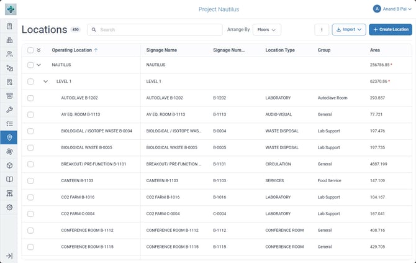The width and height of the screenshot is (416, 263).
Task: Collapse the LEVEL 1 tree row
Action: coord(45,81)
